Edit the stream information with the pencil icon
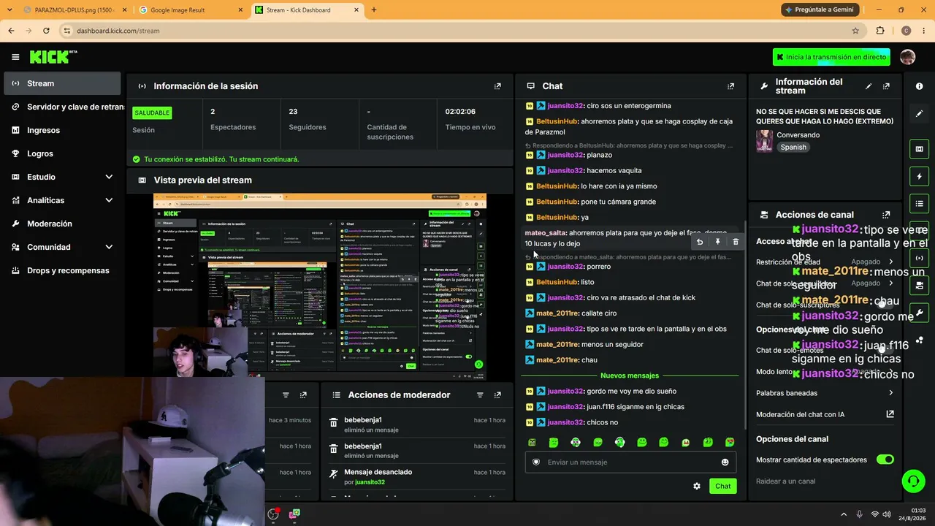Image resolution: width=935 pixels, height=526 pixels. [x=869, y=86]
